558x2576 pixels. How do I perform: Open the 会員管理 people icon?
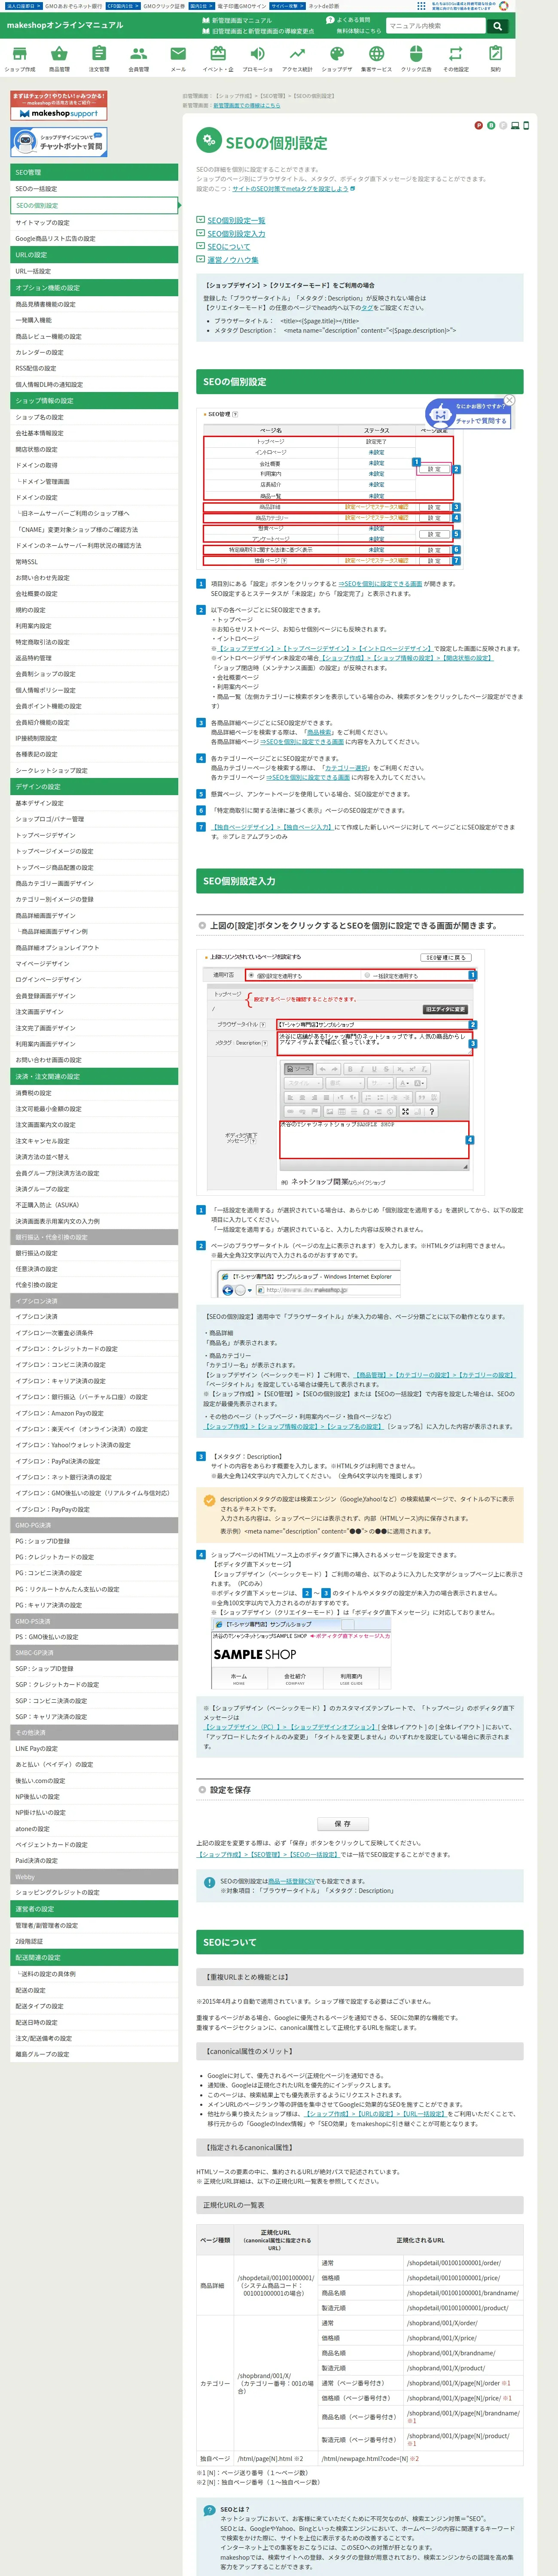[138, 58]
